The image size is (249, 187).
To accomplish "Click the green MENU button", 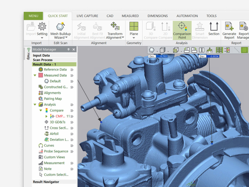I will click(x=33, y=16).
